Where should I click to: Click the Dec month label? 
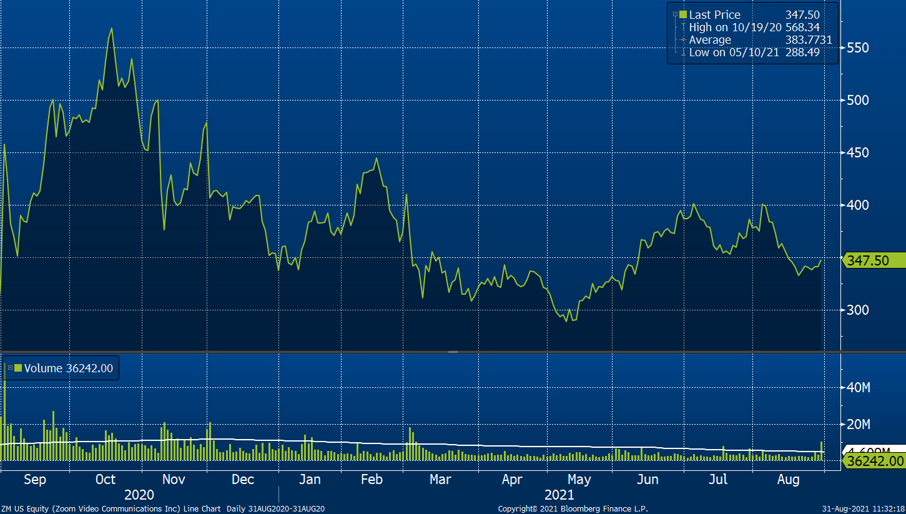coord(242,480)
